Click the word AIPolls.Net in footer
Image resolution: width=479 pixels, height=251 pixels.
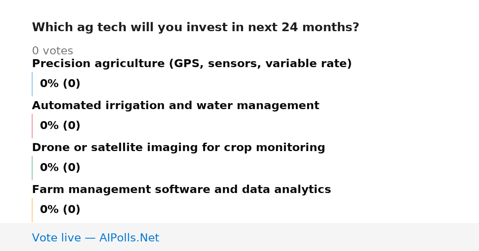click(x=129, y=238)
